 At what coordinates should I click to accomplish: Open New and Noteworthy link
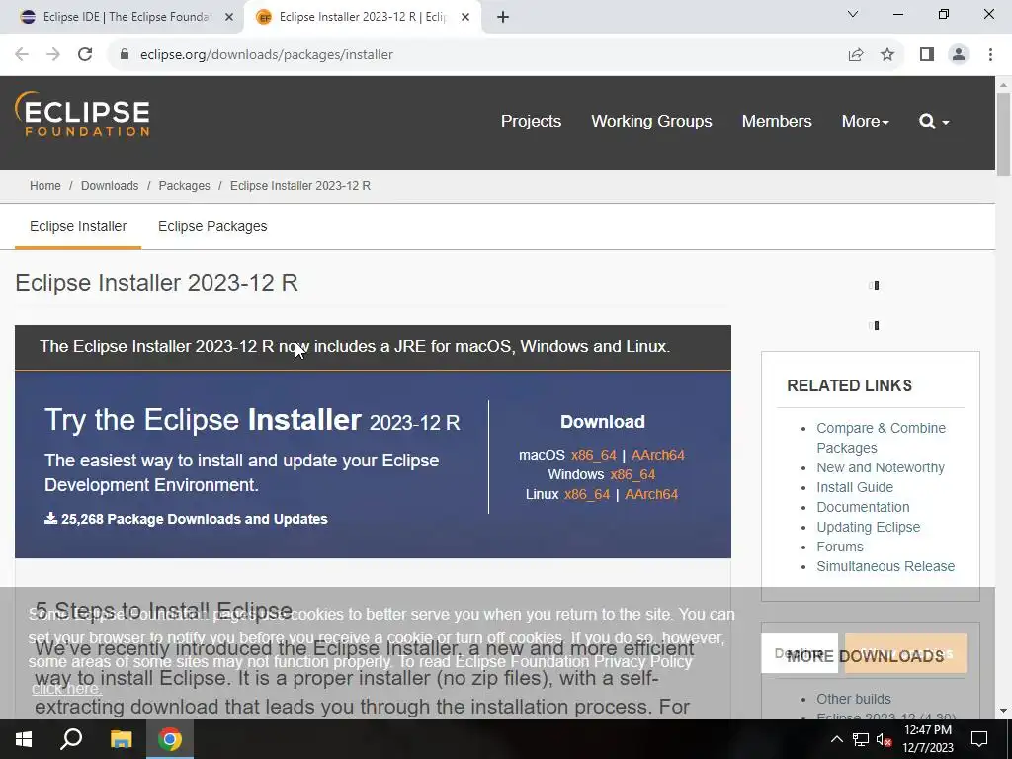881,467
